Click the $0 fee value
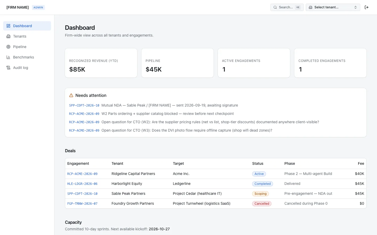The height and width of the screenshot is (235, 377). [362, 203]
